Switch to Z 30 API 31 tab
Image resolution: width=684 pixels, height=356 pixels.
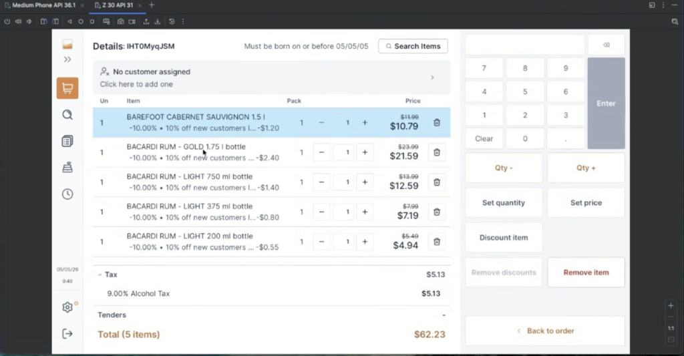point(118,5)
